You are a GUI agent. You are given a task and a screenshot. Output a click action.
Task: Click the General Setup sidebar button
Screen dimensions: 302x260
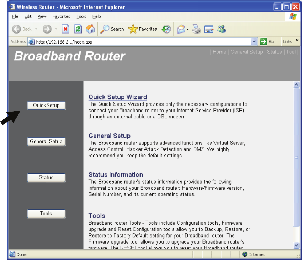tap(46, 142)
